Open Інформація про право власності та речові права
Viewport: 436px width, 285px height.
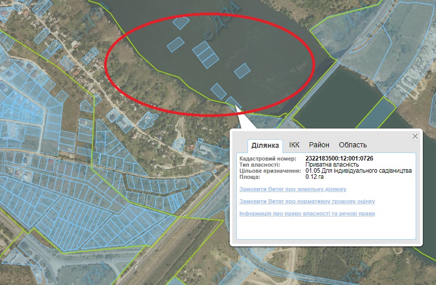click(307, 213)
